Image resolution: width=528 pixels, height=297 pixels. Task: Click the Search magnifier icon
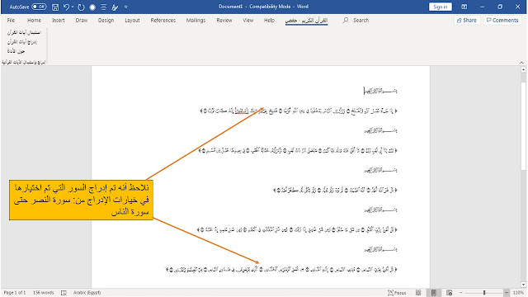point(346,20)
